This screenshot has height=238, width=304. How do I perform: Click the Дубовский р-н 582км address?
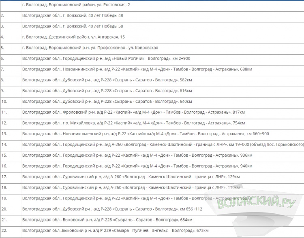coord(107,80)
